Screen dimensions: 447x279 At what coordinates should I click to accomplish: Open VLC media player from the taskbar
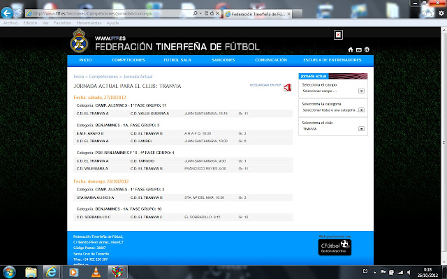[x=96, y=273]
